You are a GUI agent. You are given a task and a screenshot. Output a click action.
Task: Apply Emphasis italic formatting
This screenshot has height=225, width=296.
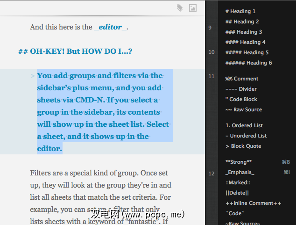pyautogui.click(x=240, y=172)
